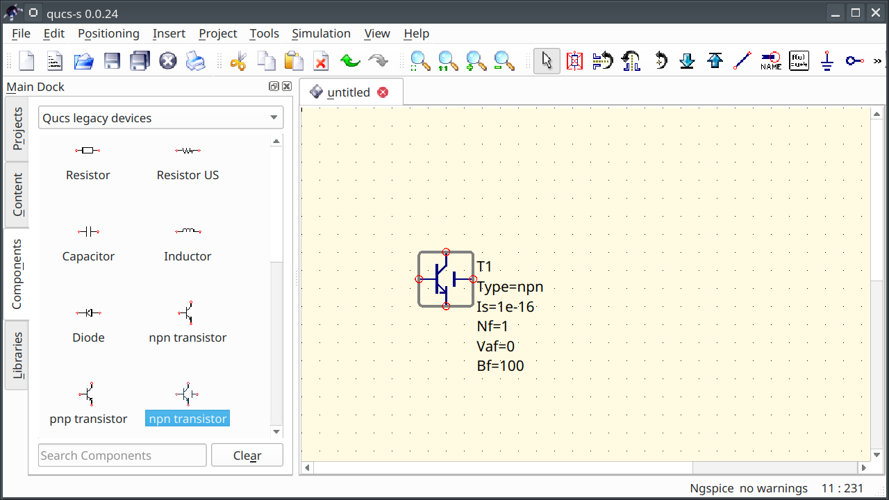Select the deactivate/activate component tool
The height and width of the screenshot is (500, 889).
click(x=574, y=61)
